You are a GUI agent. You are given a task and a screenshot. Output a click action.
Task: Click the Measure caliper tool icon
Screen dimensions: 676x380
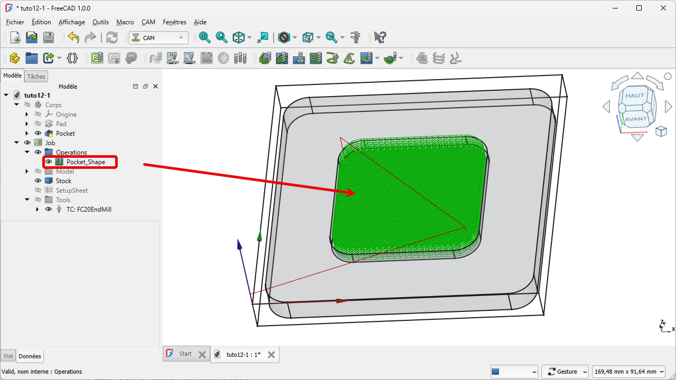355,37
